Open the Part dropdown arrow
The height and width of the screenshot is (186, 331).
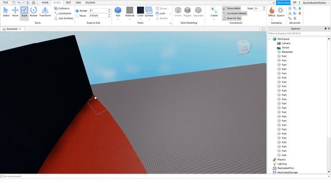click(x=118, y=19)
